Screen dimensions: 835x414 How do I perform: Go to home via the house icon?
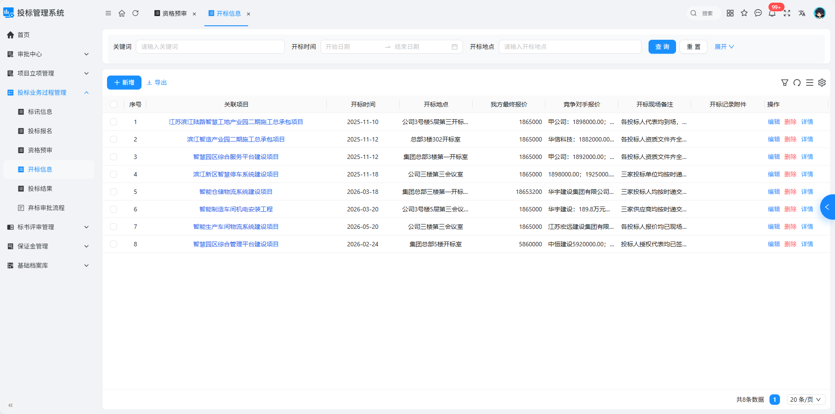[122, 13]
